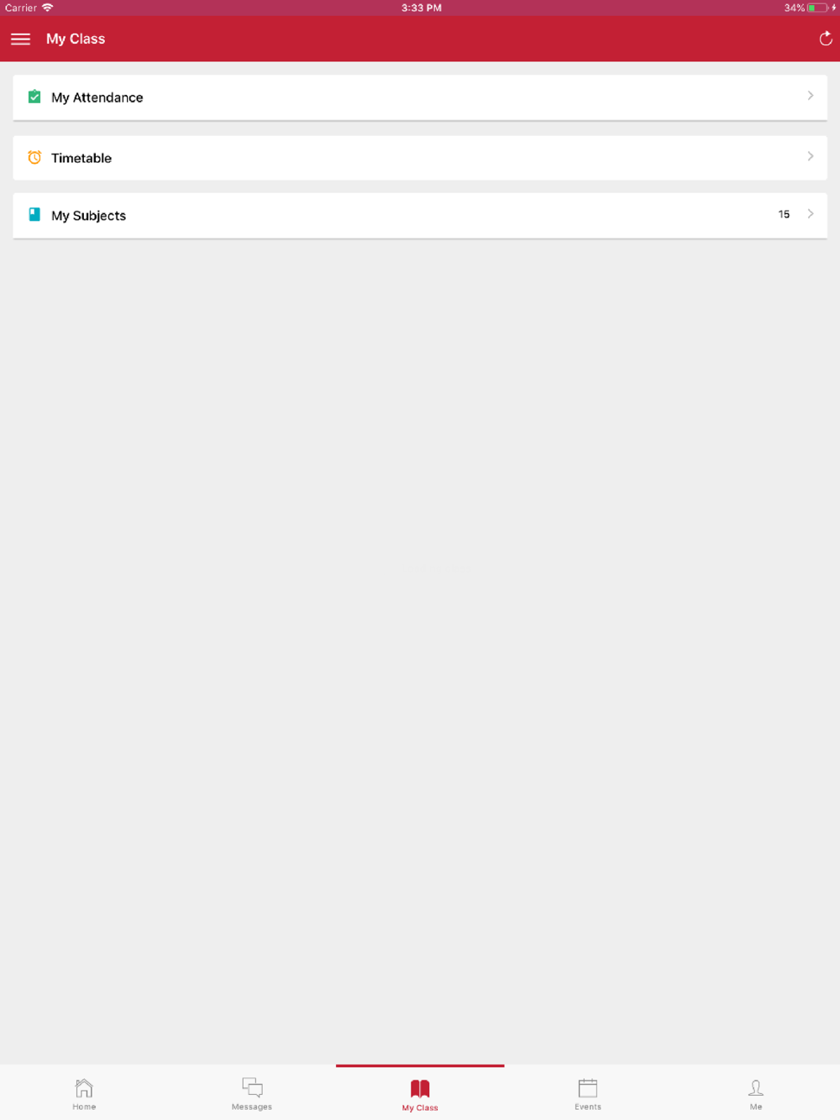This screenshot has width=840, height=1120.
Task: Click the My Class header title
Action: [76, 39]
